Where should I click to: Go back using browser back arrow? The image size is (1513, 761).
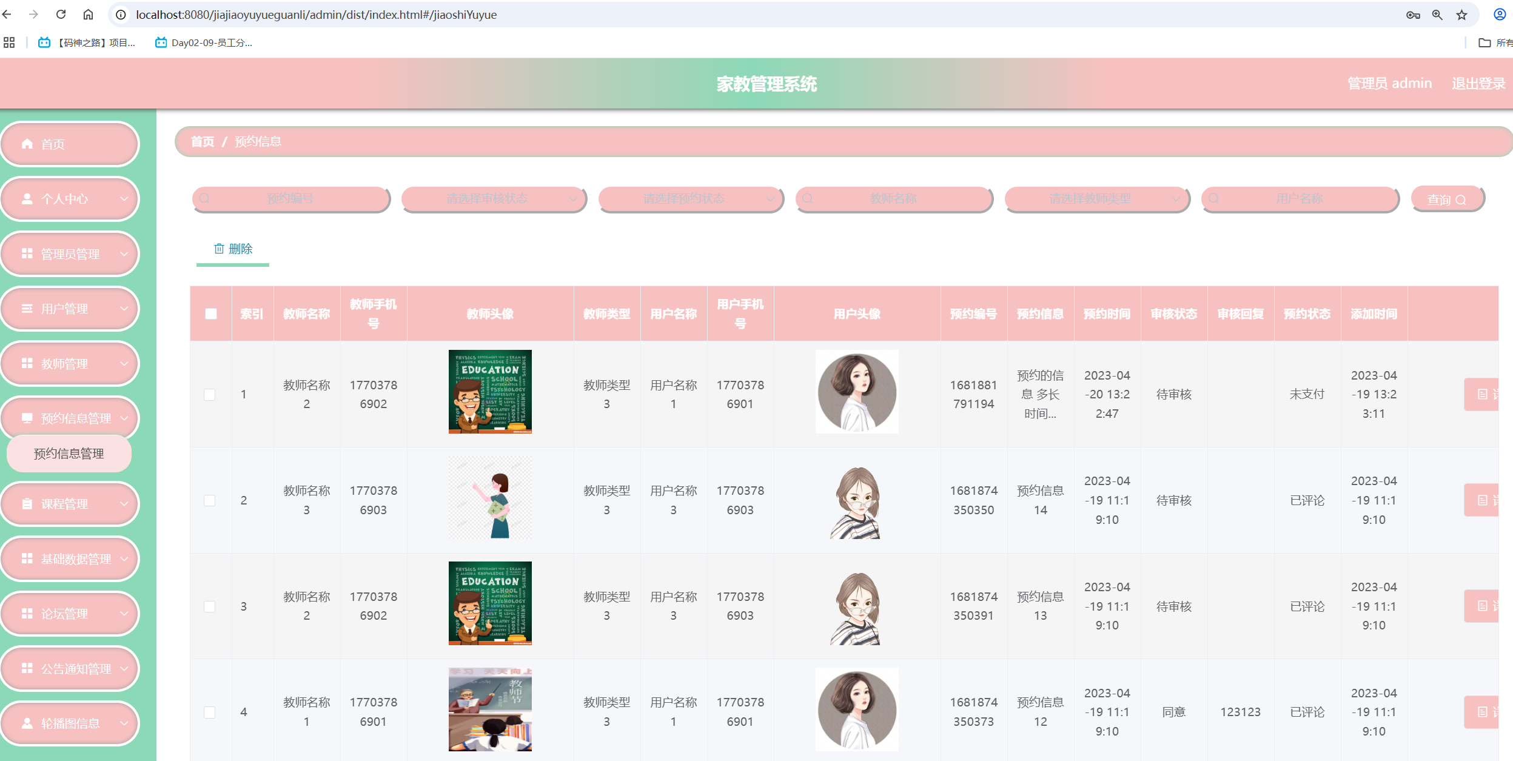(7, 15)
